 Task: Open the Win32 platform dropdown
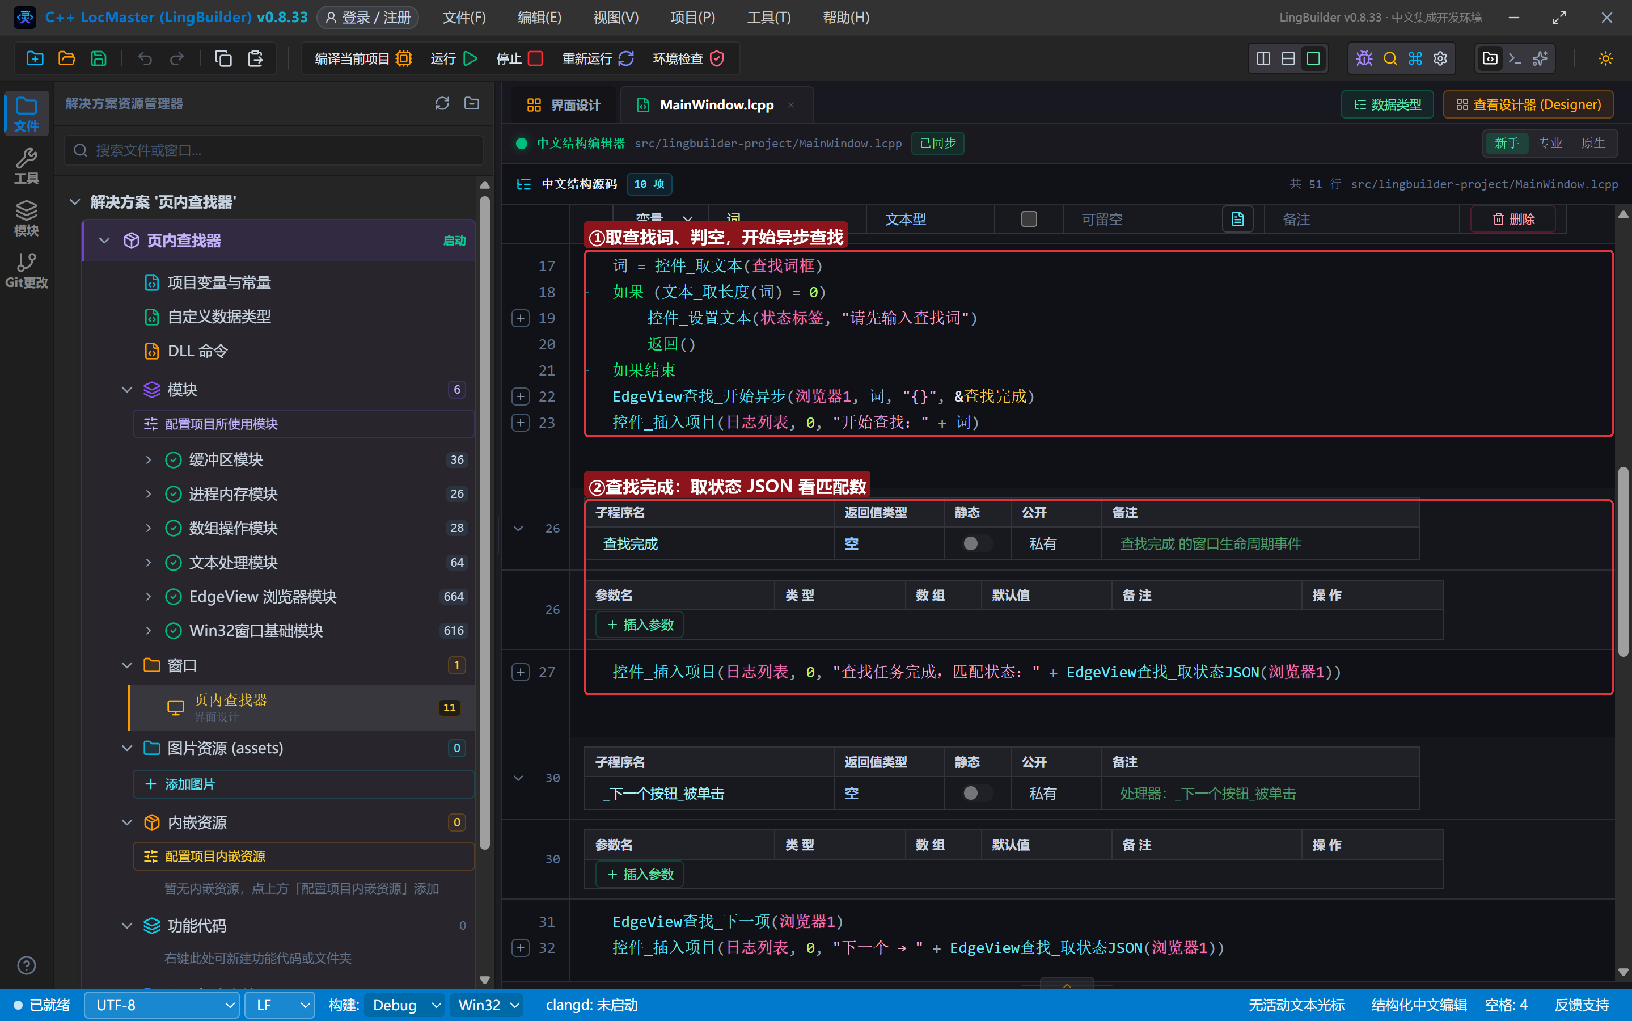pyautogui.click(x=487, y=1006)
